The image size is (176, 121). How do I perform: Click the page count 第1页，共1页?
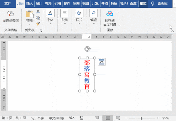point(14,118)
